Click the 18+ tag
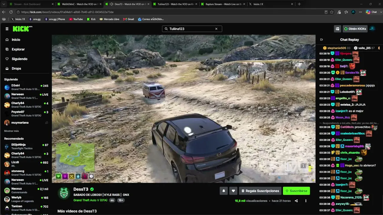 [x=121, y=200]
